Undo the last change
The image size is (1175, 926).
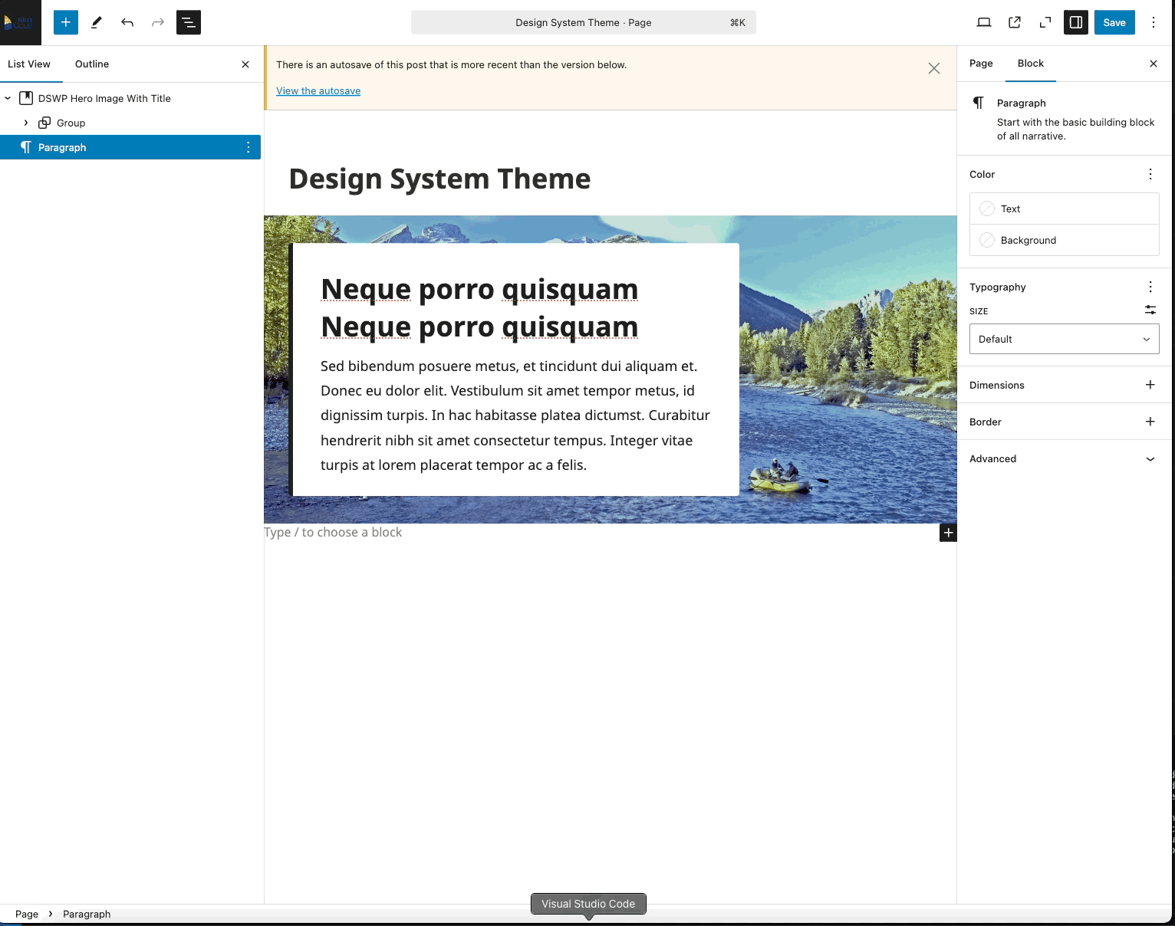pyautogui.click(x=127, y=22)
